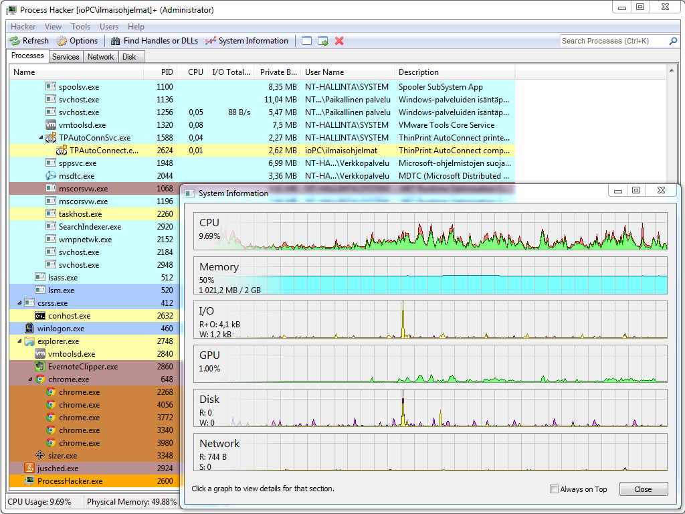This screenshot has height=514, width=685.
Task: Click find window and thread icon
Action: 323,41
